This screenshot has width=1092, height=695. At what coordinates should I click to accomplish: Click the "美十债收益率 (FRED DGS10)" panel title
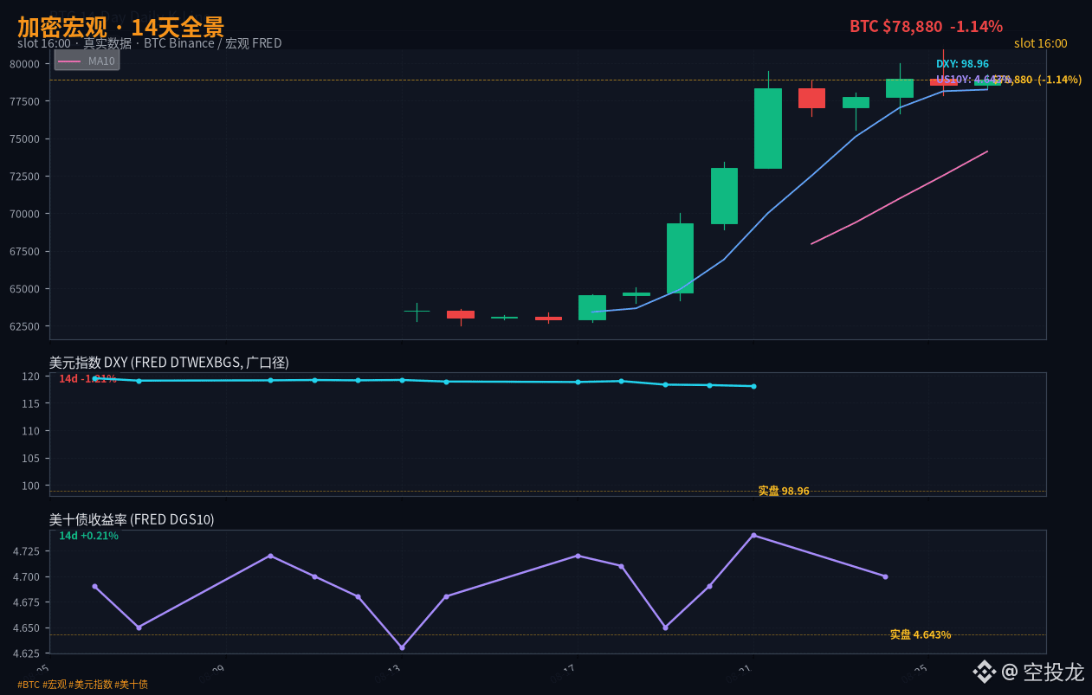(x=132, y=519)
